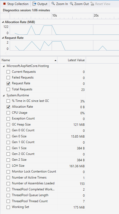Click the Reset View chart icon
Screen dimensions: 119x214
[93, 4]
